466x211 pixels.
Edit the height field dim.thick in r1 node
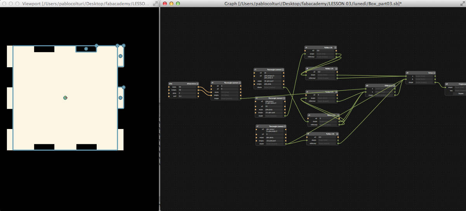click(x=273, y=84)
